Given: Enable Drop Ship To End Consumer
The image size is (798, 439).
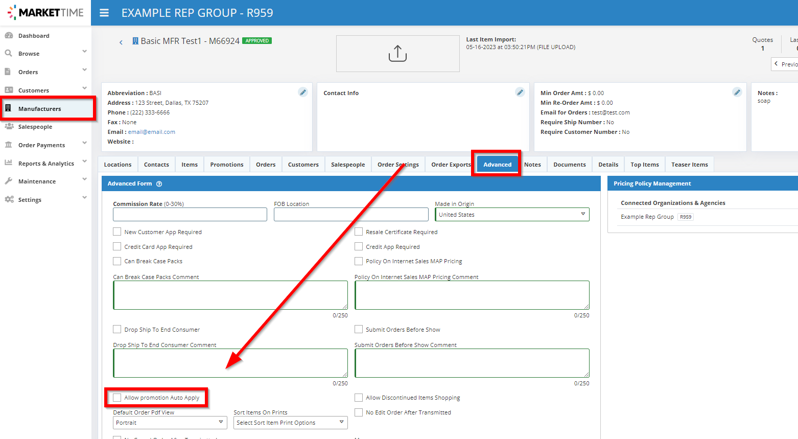Looking at the screenshot, I should (x=118, y=329).
